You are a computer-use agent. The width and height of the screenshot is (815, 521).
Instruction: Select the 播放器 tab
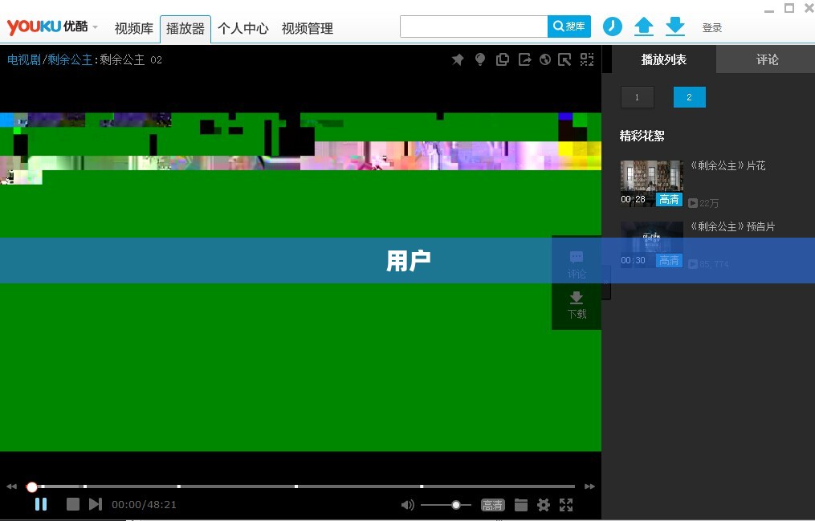point(185,29)
